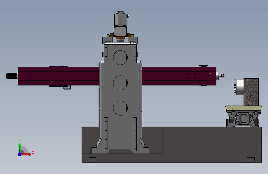Select the black motor on the beam's left end
The height and width of the screenshot is (174, 268).
pyautogui.click(x=12, y=76)
